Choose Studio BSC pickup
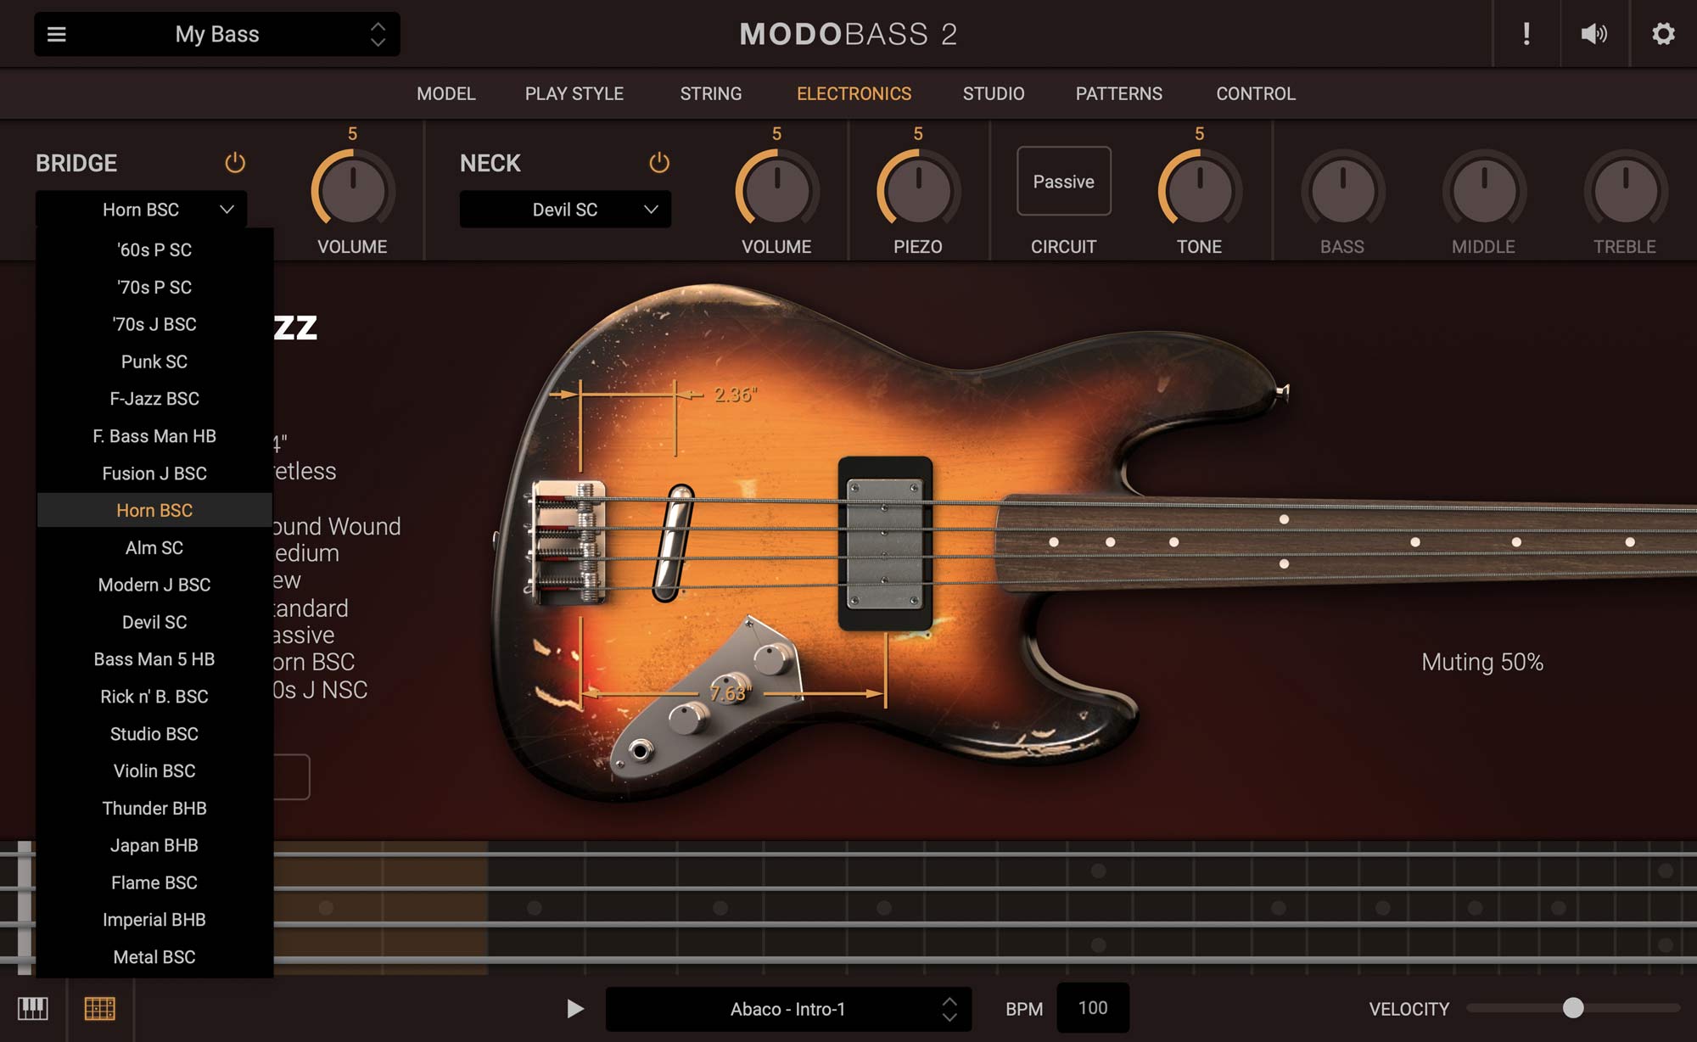 (x=154, y=734)
